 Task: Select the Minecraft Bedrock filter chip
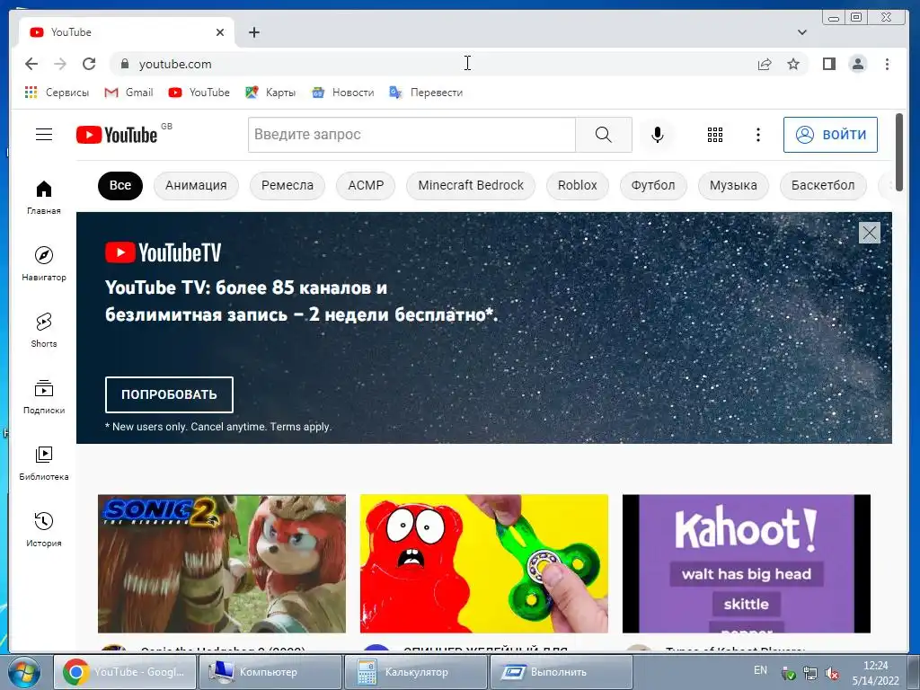tap(471, 185)
